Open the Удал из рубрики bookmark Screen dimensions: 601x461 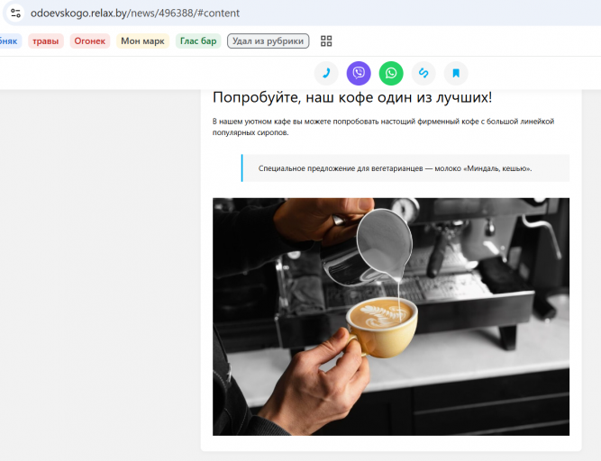pos(268,41)
